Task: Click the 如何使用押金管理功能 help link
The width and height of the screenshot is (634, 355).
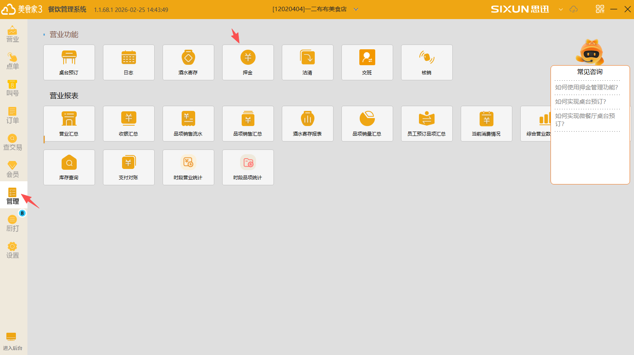Action: click(x=586, y=87)
